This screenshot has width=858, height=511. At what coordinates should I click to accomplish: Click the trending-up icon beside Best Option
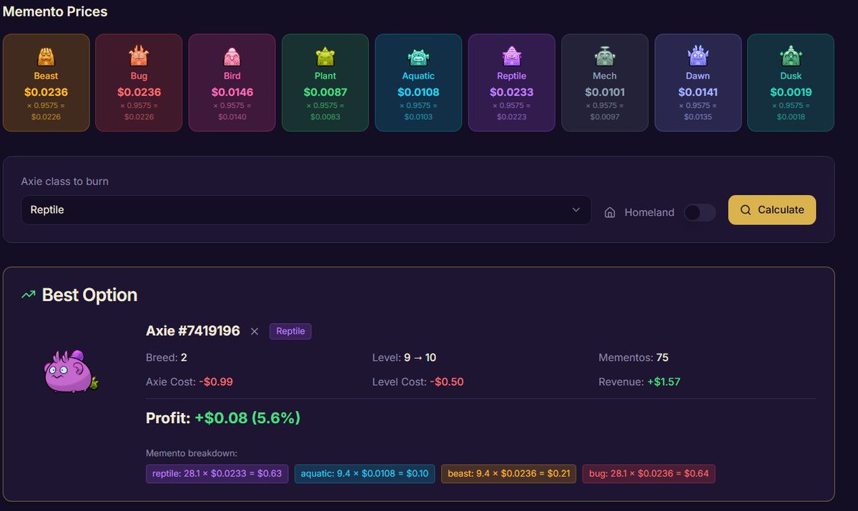(29, 294)
